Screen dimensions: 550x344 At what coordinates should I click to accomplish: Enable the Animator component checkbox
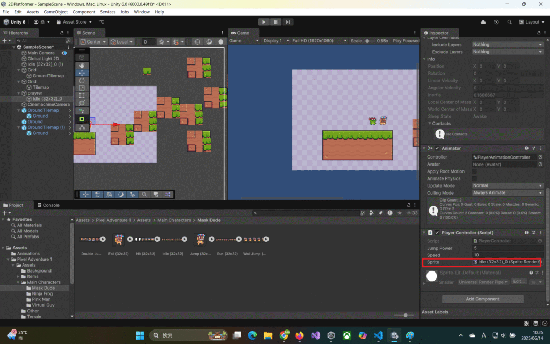pos(437,148)
